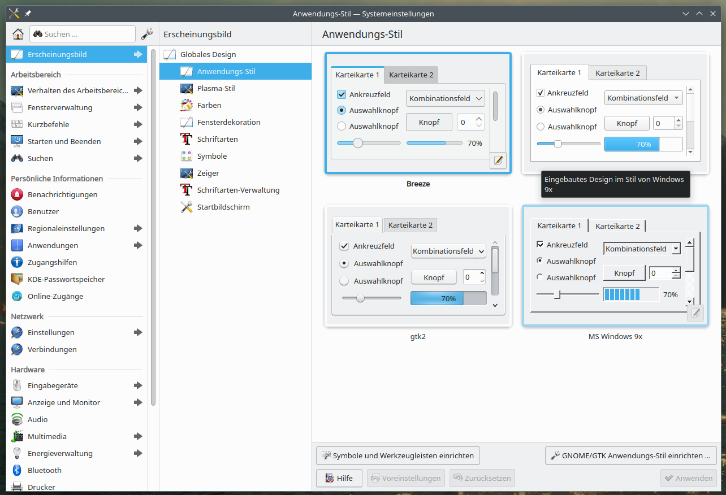Click the wrench configure icon beside search
The width and height of the screenshot is (726, 495).
point(147,34)
